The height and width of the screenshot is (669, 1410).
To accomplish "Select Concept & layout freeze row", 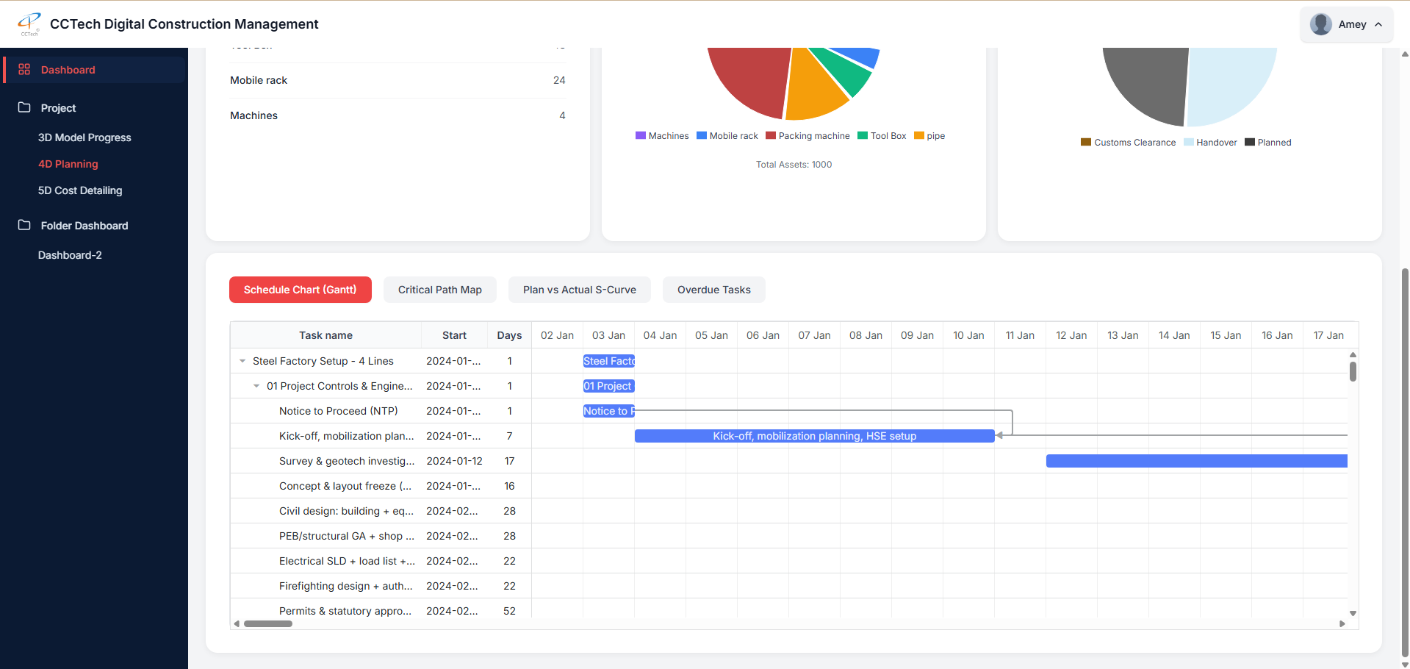I will tap(381, 486).
